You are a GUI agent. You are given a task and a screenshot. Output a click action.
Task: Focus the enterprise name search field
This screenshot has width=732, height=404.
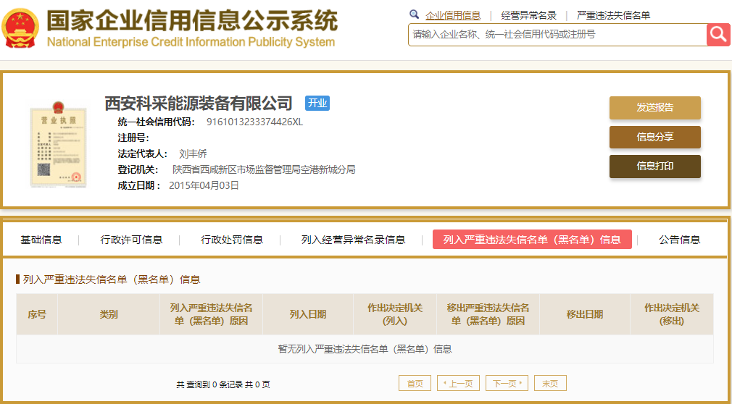click(558, 35)
